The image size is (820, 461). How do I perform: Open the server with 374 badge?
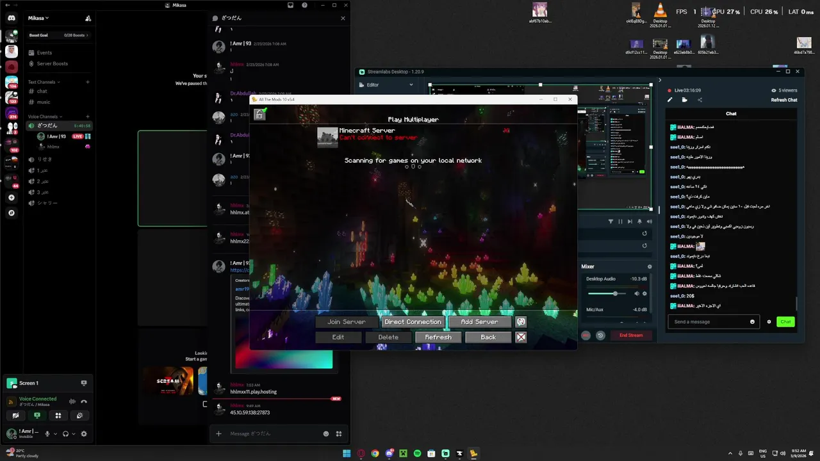[x=12, y=113]
